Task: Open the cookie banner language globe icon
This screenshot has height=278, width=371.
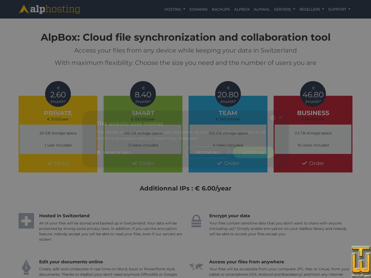Action: pos(273,118)
